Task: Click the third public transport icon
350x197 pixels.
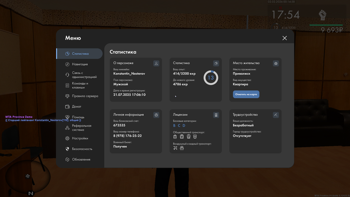Action: [x=188, y=137]
